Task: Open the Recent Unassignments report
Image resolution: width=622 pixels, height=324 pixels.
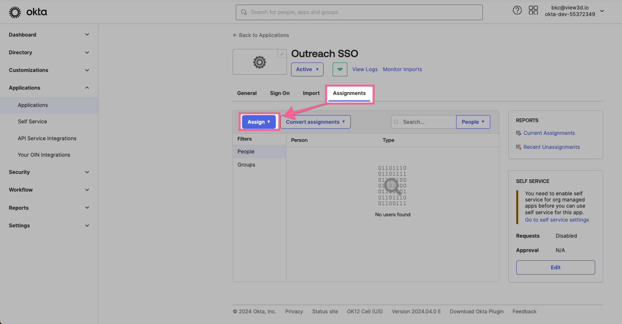Action: (x=552, y=147)
